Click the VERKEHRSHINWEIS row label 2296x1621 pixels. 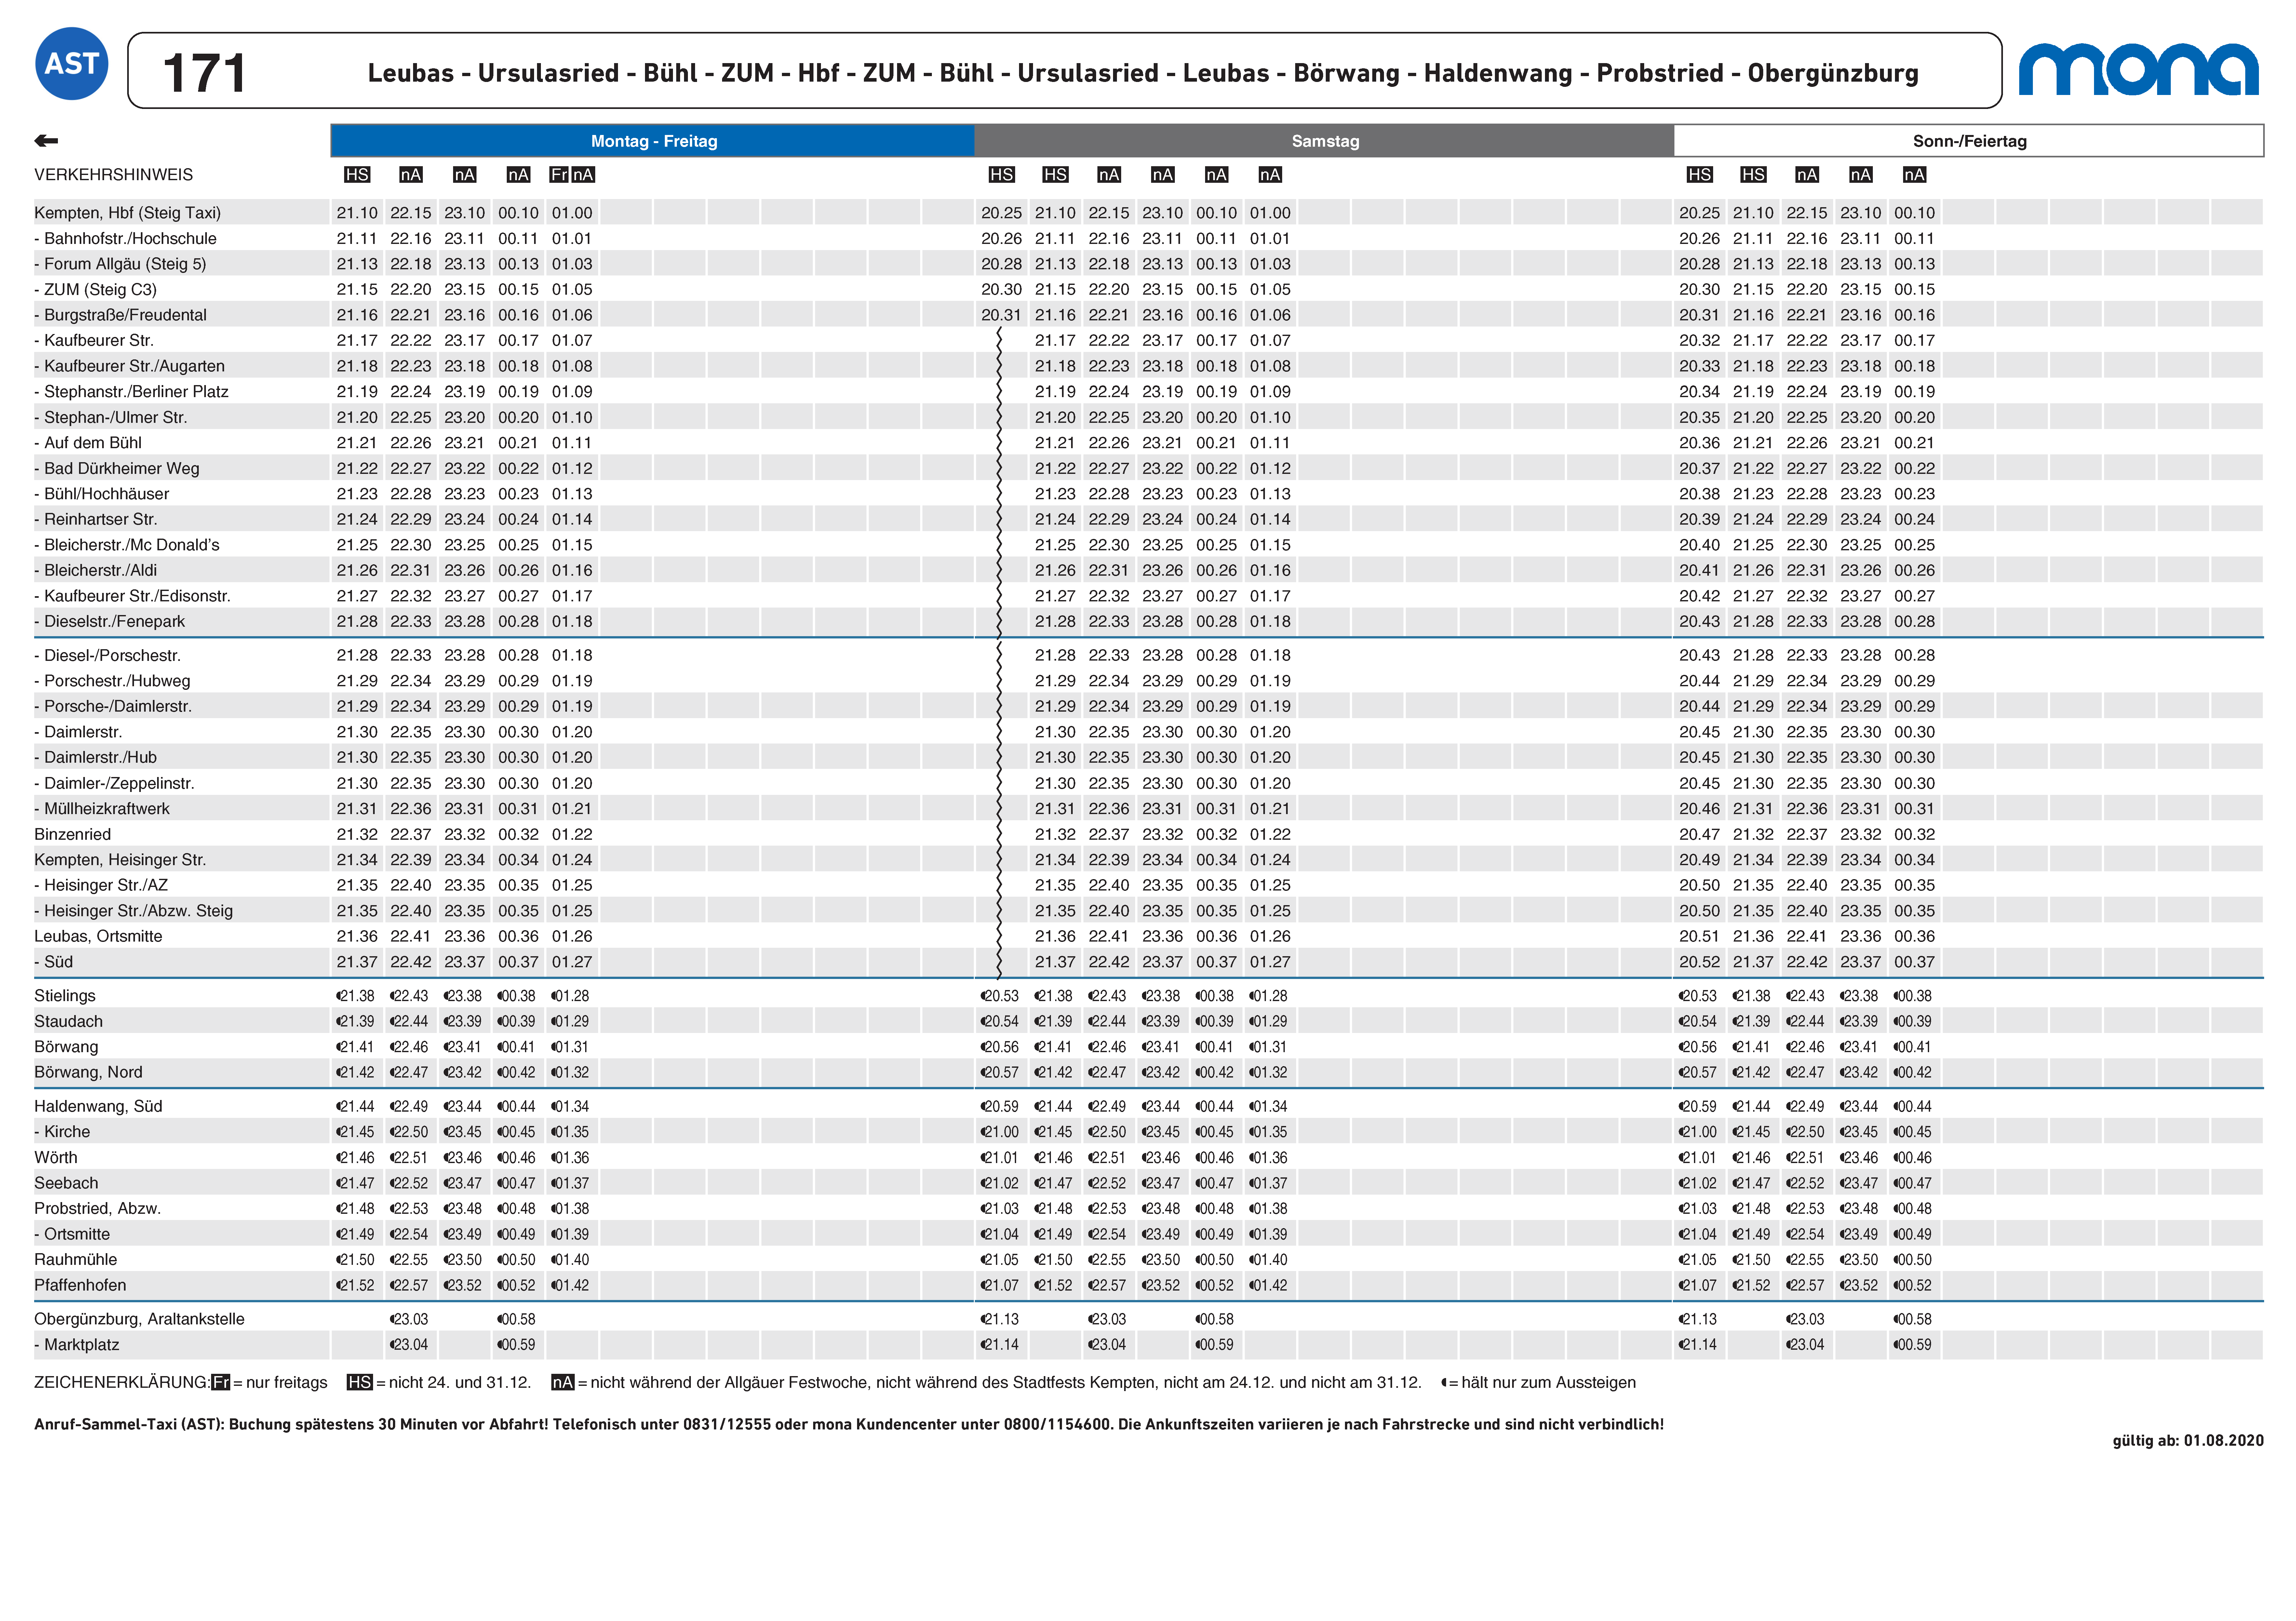point(113,175)
